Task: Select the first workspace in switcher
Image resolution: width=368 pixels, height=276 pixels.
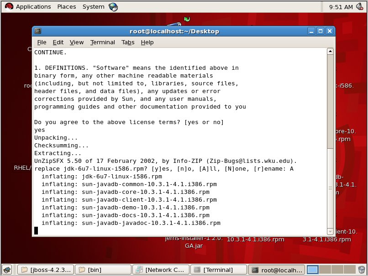Action: (312, 270)
